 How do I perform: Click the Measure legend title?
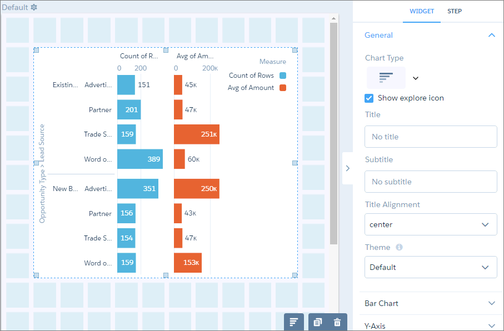click(x=273, y=62)
